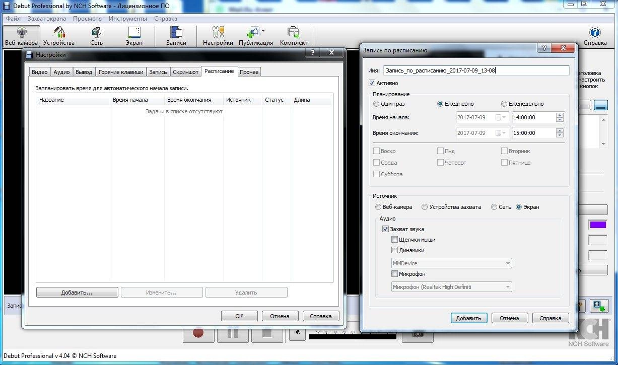Open the MMDevice speakers dropdown
618x365 pixels.
(x=451, y=263)
